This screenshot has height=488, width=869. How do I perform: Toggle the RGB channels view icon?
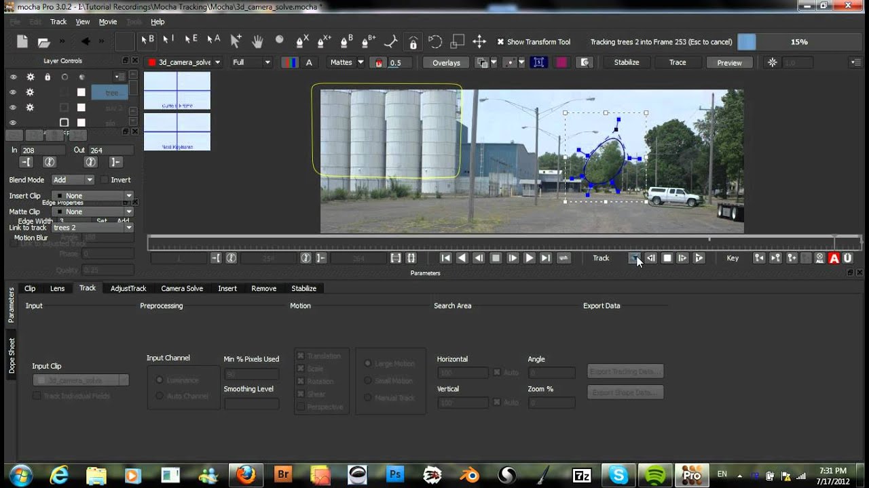[290, 62]
